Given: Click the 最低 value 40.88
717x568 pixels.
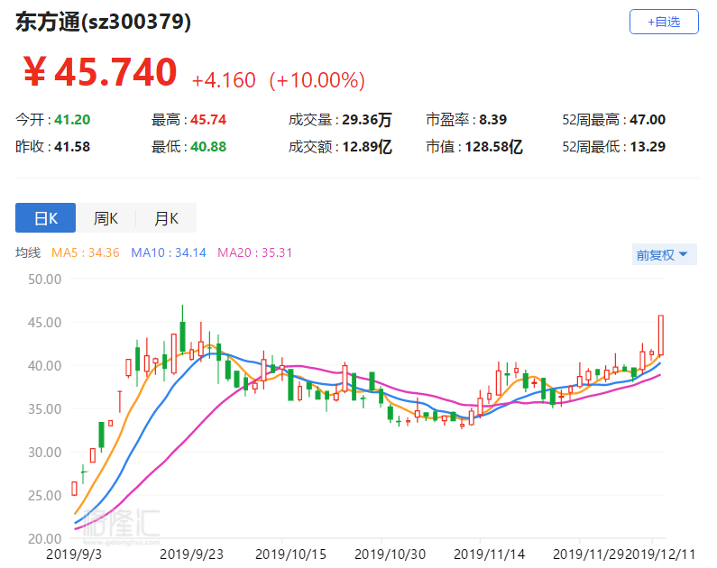Looking at the screenshot, I should [x=208, y=147].
